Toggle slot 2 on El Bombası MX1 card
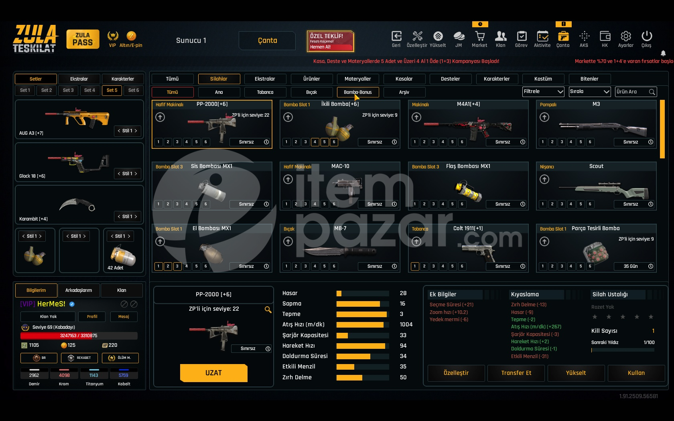The image size is (674, 421). pos(168,266)
